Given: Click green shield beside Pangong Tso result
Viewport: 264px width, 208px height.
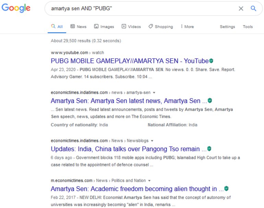Looking at the screenshot, I should click(209, 149).
